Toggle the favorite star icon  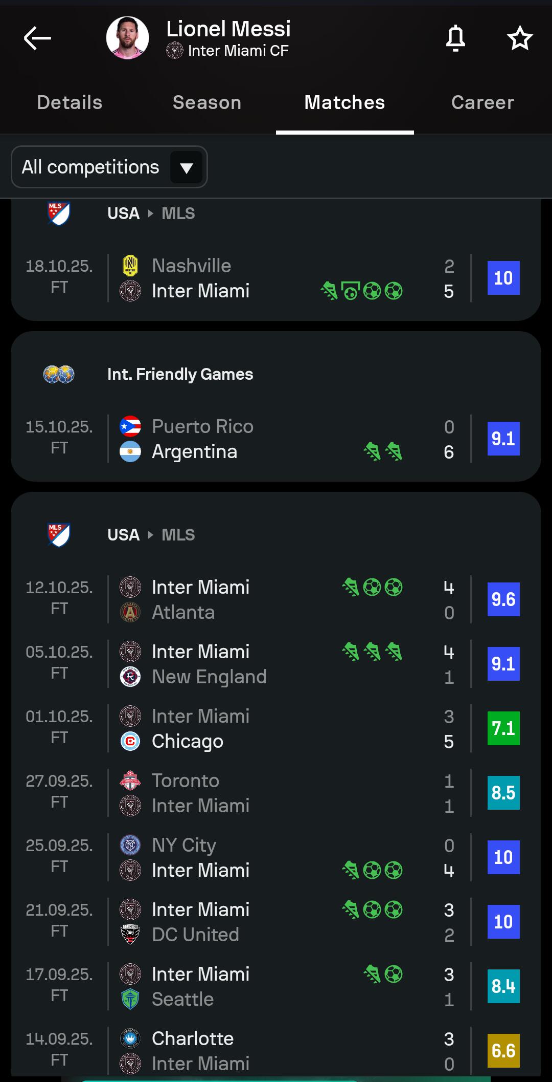[520, 38]
